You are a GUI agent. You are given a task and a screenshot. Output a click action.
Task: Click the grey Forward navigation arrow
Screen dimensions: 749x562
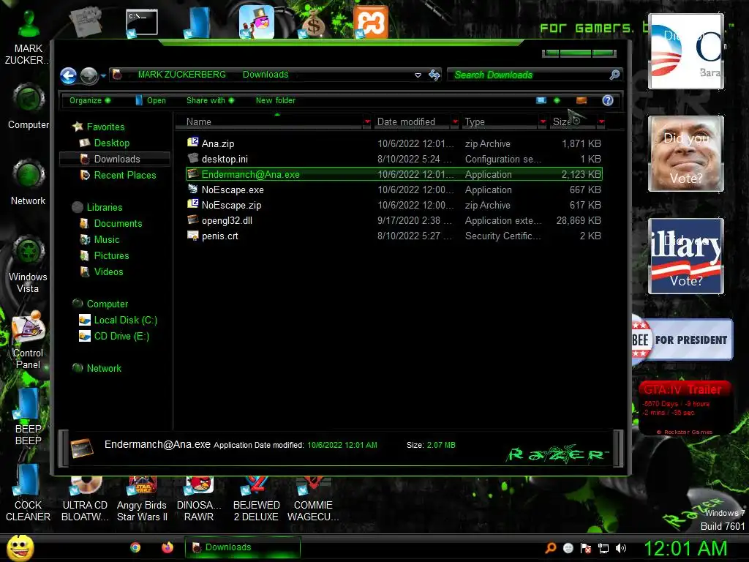pos(89,75)
